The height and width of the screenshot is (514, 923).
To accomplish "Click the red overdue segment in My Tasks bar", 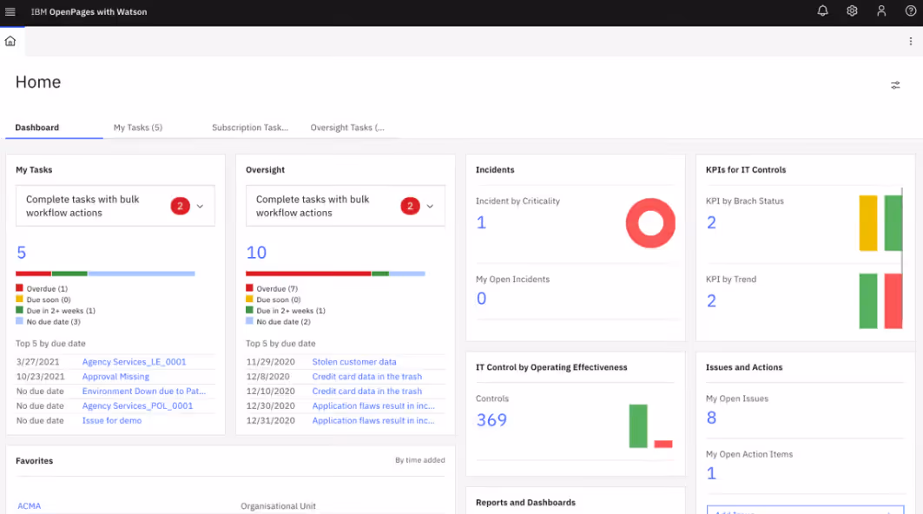I will tap(34, 273).
